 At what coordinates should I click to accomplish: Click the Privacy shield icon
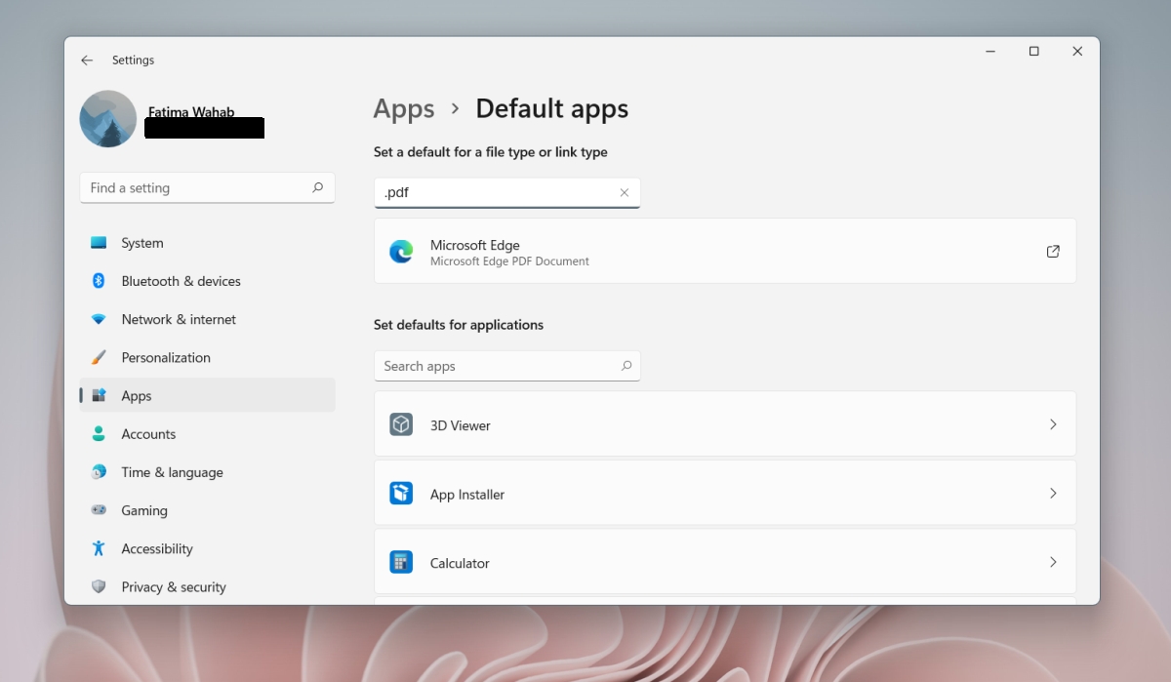99,586
